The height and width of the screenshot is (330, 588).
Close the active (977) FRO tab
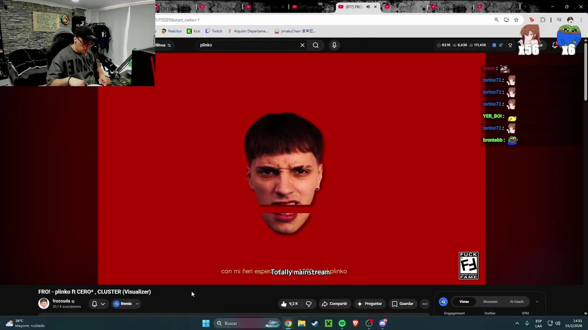pyautogui.click(x=375, y=7)
